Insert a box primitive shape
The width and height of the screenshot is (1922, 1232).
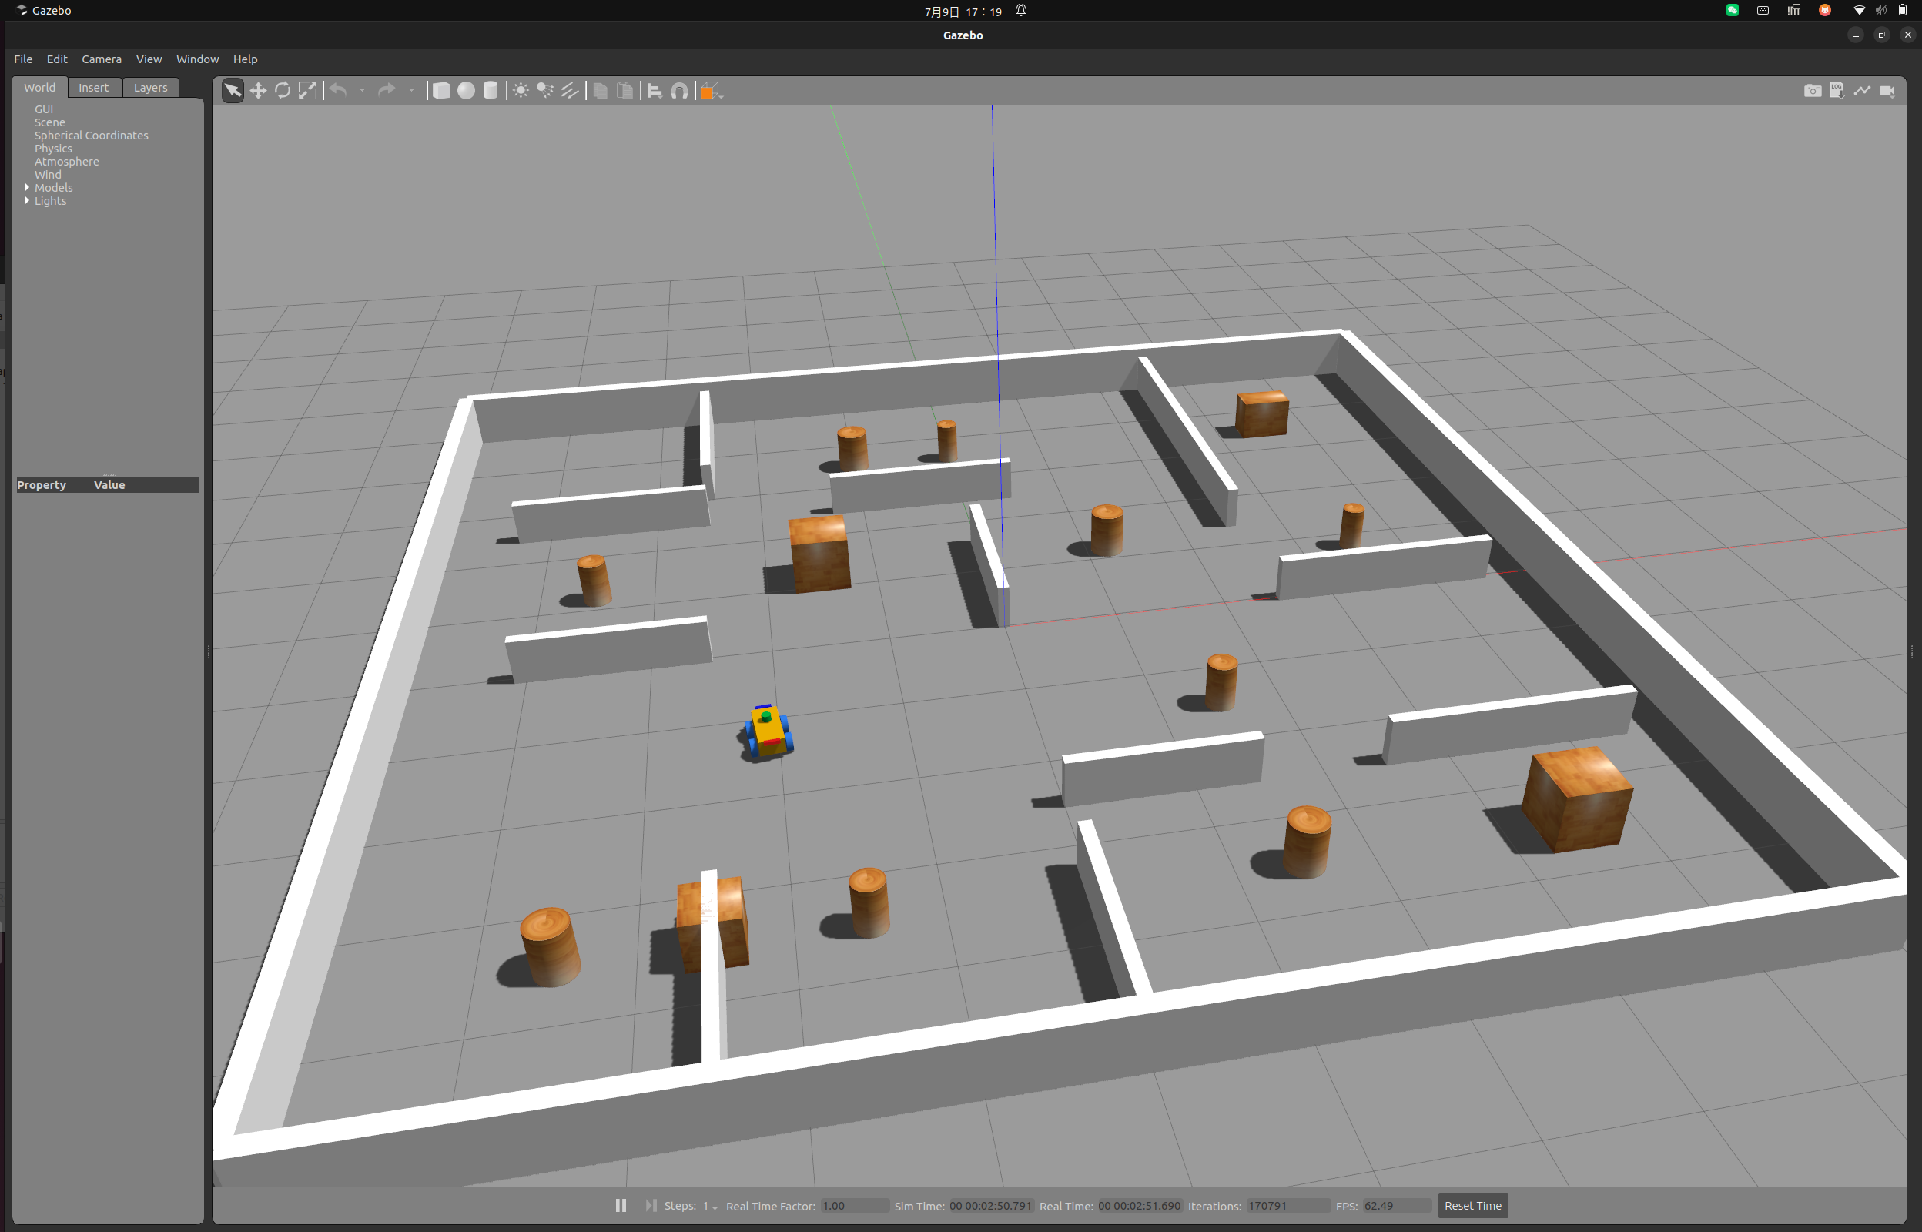(x=440, y=90)
